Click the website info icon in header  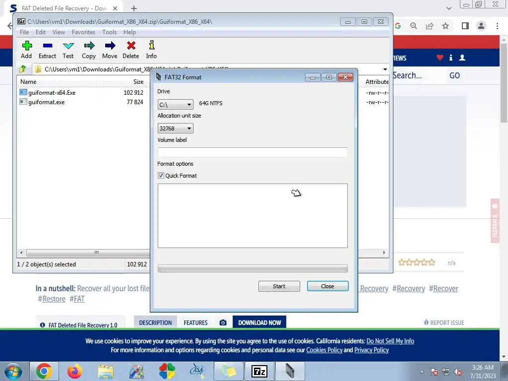[450, 58]
